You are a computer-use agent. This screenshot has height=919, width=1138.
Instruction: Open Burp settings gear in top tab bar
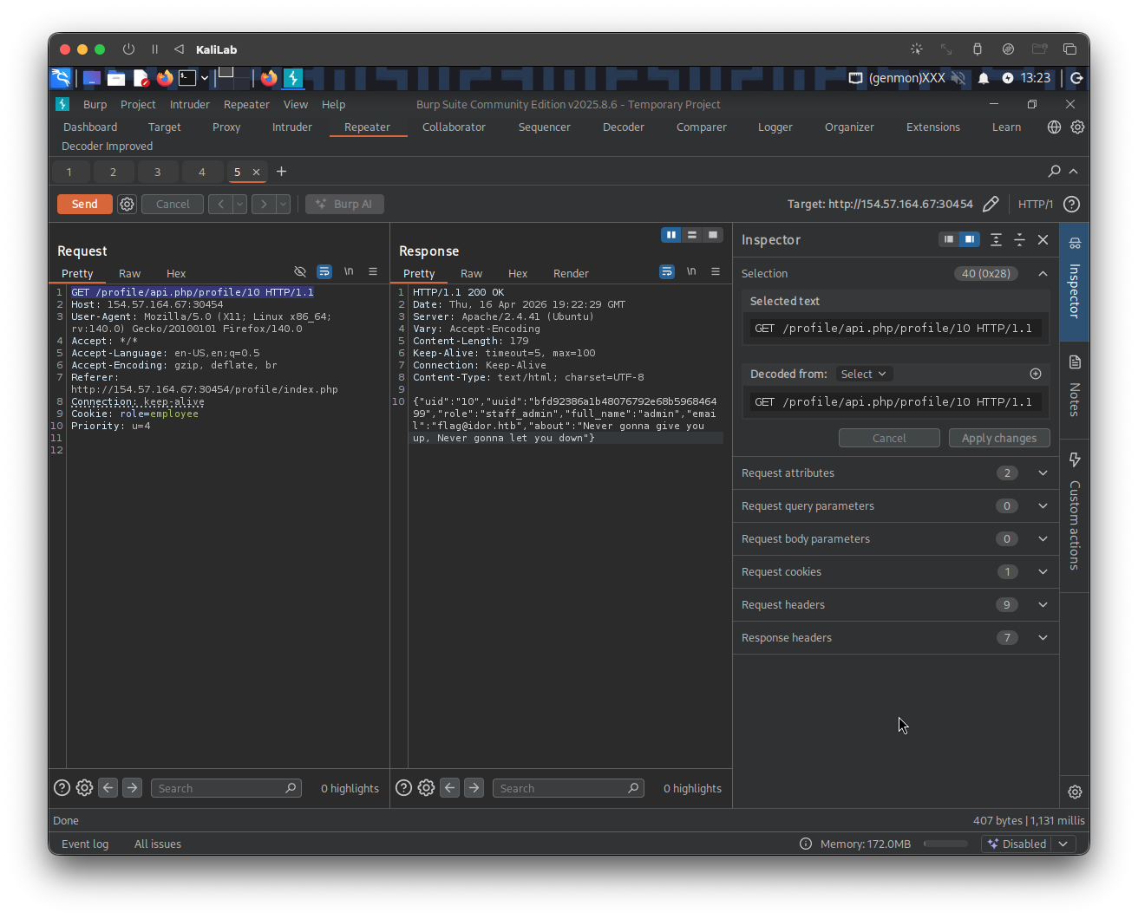[1077, 127]
